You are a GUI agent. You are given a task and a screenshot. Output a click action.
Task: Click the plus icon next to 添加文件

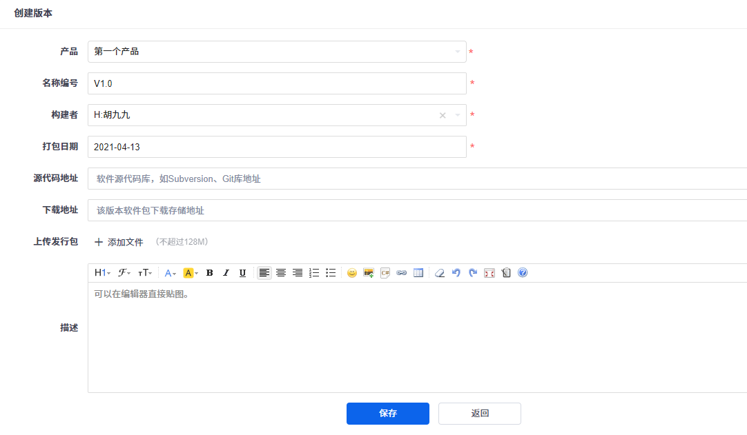coord(99,242)
